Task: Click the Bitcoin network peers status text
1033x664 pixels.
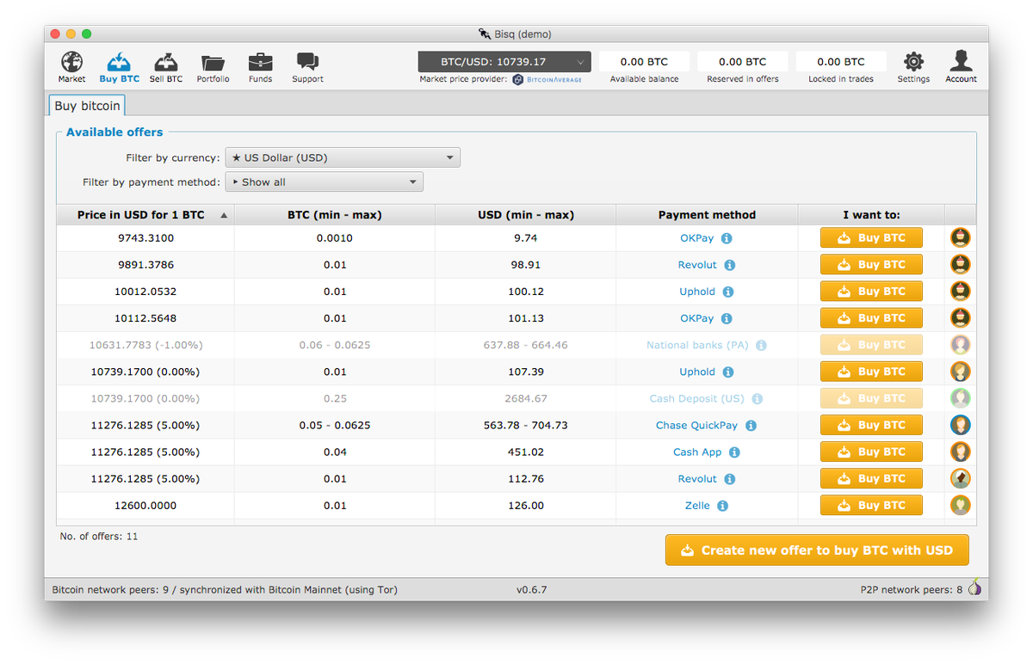Action: coord(225,590)
